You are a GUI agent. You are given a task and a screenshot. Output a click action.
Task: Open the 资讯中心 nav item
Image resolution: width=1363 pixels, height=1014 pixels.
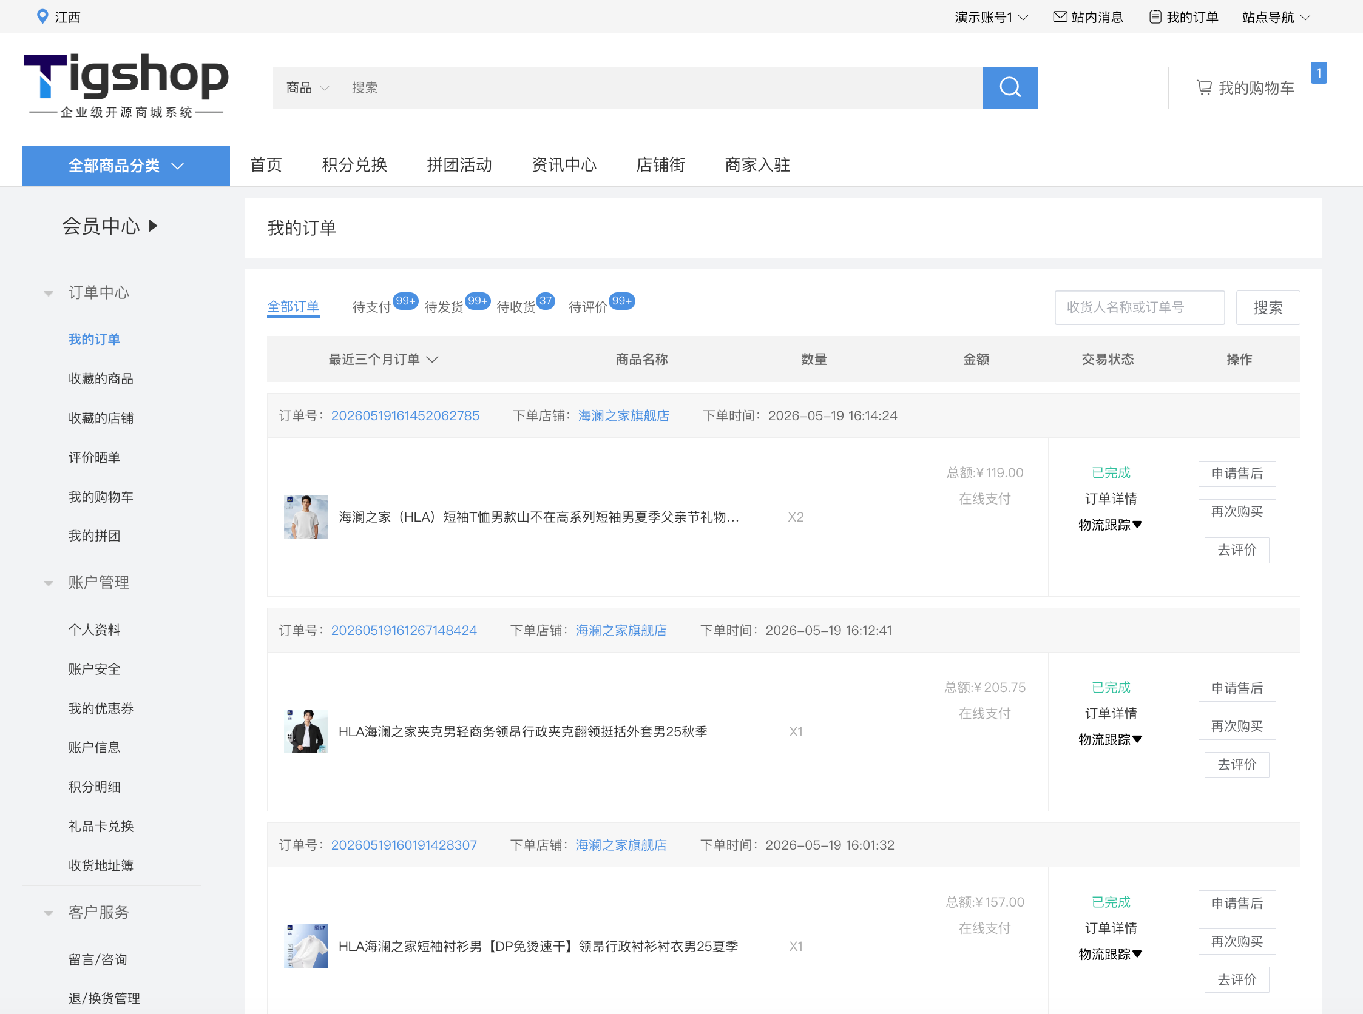[x=564, y=165]
